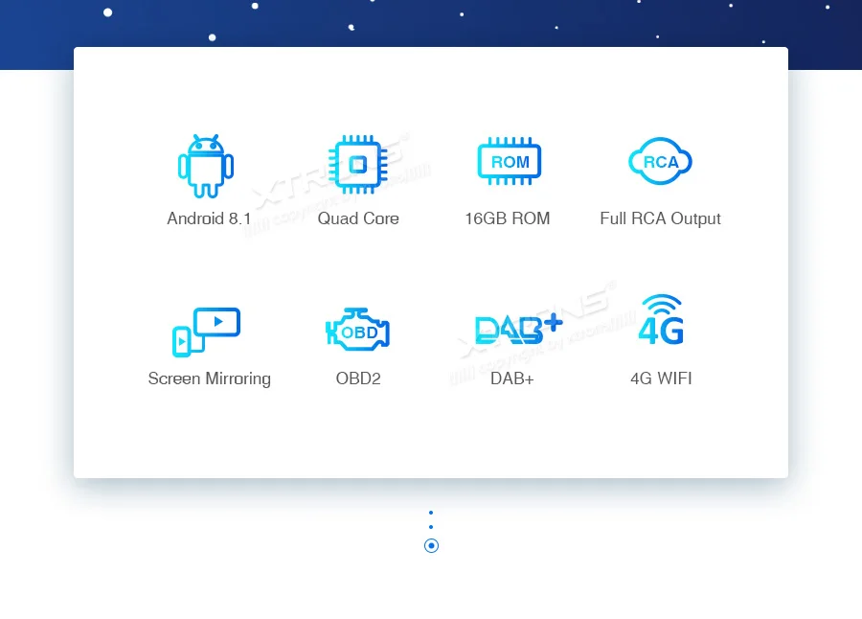Open the RCA cloud icon
The width and height of the screenshot is (862, 619).
click(660, 161)
